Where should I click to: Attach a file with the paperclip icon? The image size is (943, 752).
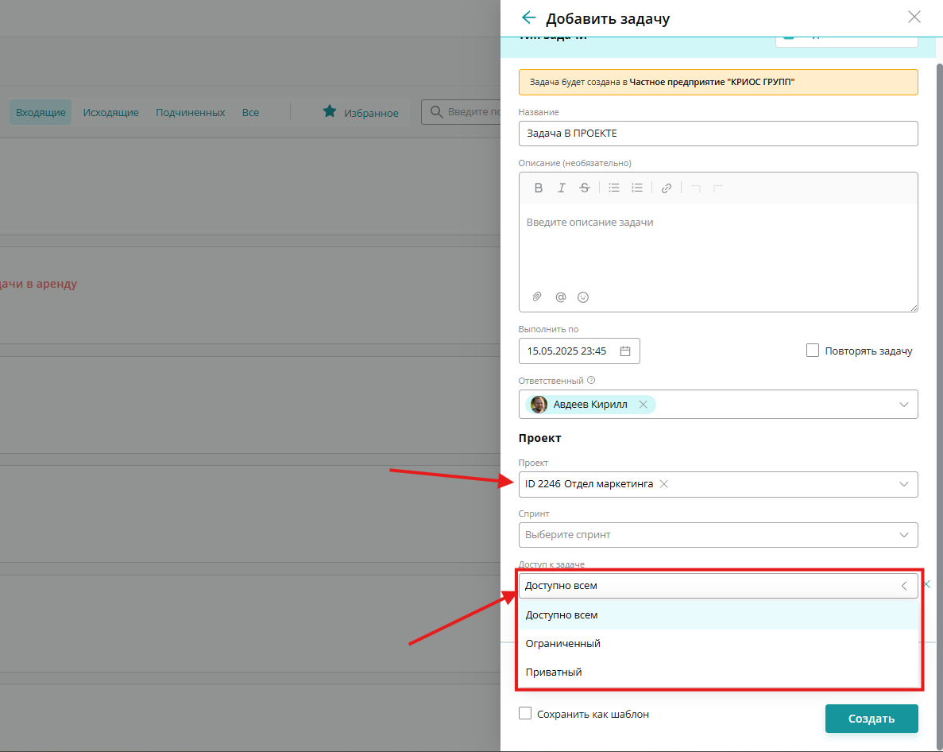[x=537, y=297]
